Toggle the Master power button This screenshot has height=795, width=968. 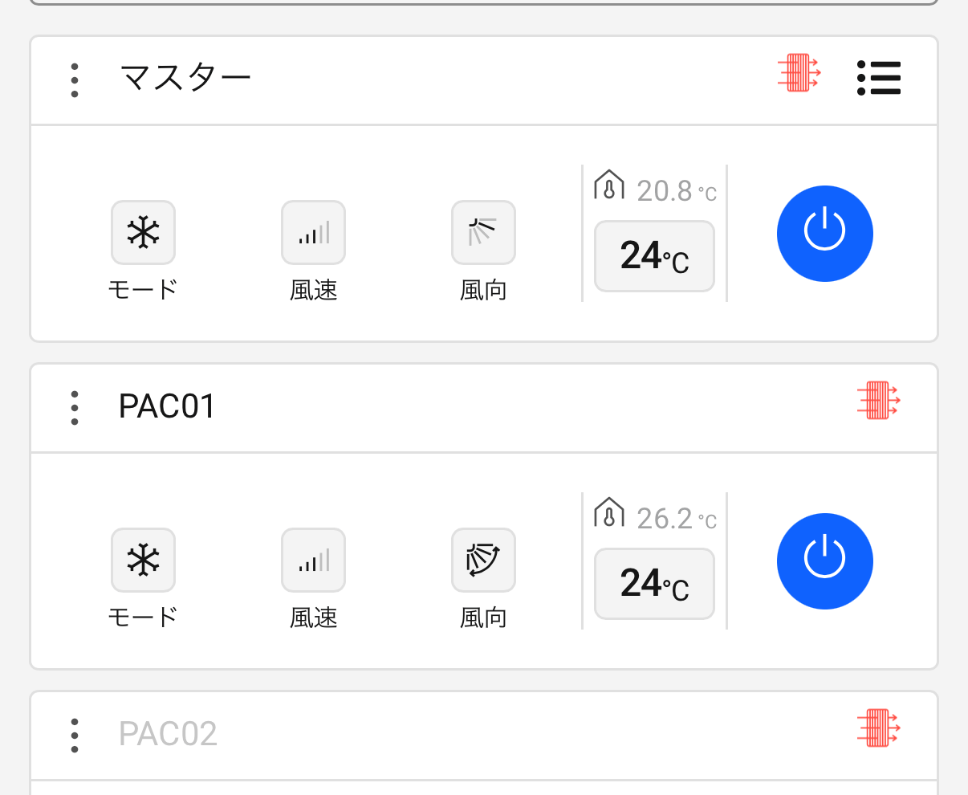pos(824,233)
